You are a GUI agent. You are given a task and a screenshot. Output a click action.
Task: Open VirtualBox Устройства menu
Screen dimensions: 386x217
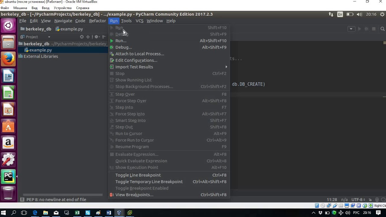tap(63, 8)
